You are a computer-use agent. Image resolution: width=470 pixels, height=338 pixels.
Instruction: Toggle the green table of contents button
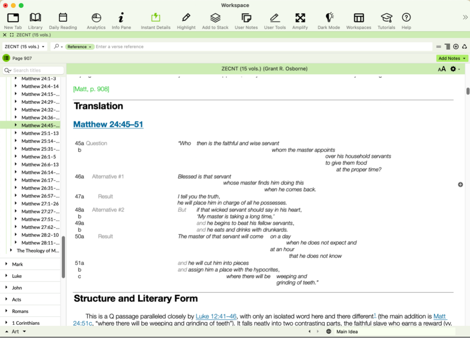pyautogui.click(x=6, y=58)
